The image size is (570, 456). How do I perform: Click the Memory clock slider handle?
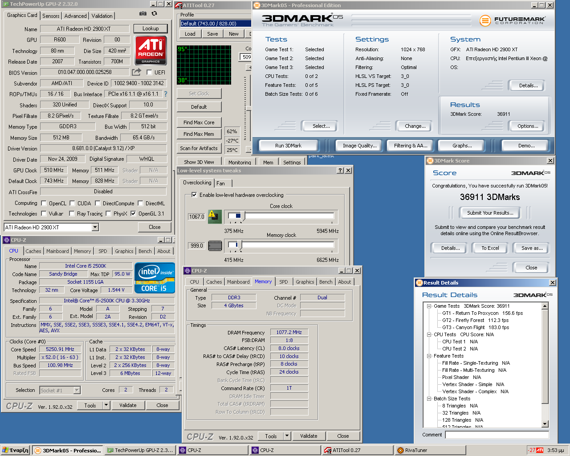coord(240,245)
